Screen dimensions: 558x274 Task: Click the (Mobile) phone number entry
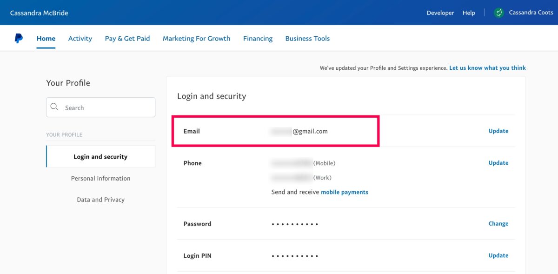pyautogui.click(x=303, y=163)
